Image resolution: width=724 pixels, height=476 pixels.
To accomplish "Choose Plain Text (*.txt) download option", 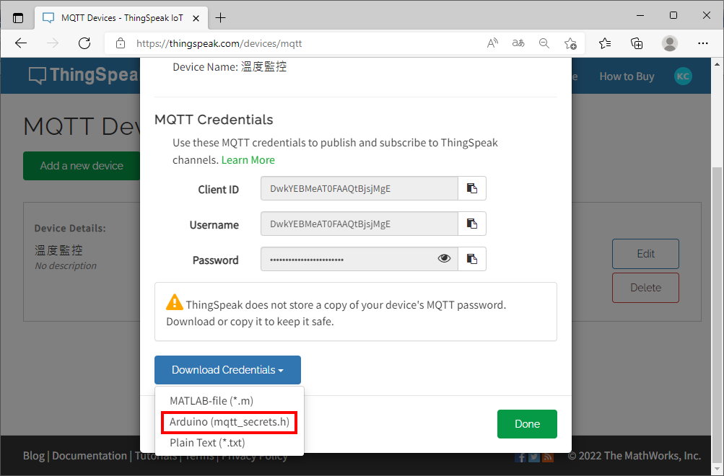I will pyautogui.click(x=207, y=443).
